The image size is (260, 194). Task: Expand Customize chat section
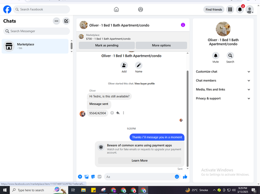click(x=223, y=72)
